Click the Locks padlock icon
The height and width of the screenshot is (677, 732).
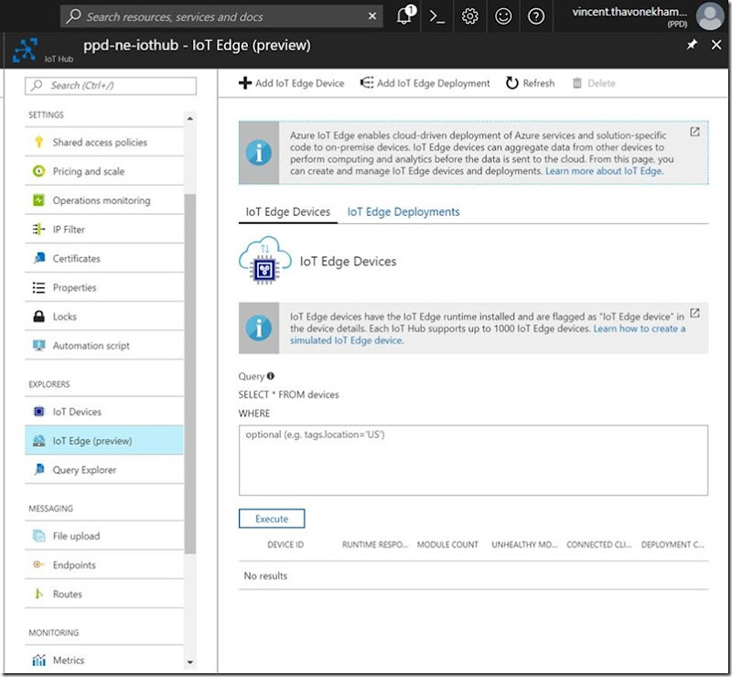[x=38, y=317]
